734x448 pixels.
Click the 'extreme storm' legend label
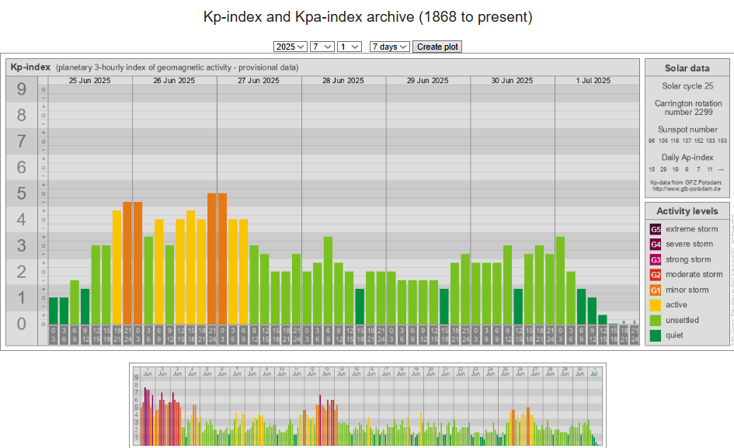tap(691, 229)
